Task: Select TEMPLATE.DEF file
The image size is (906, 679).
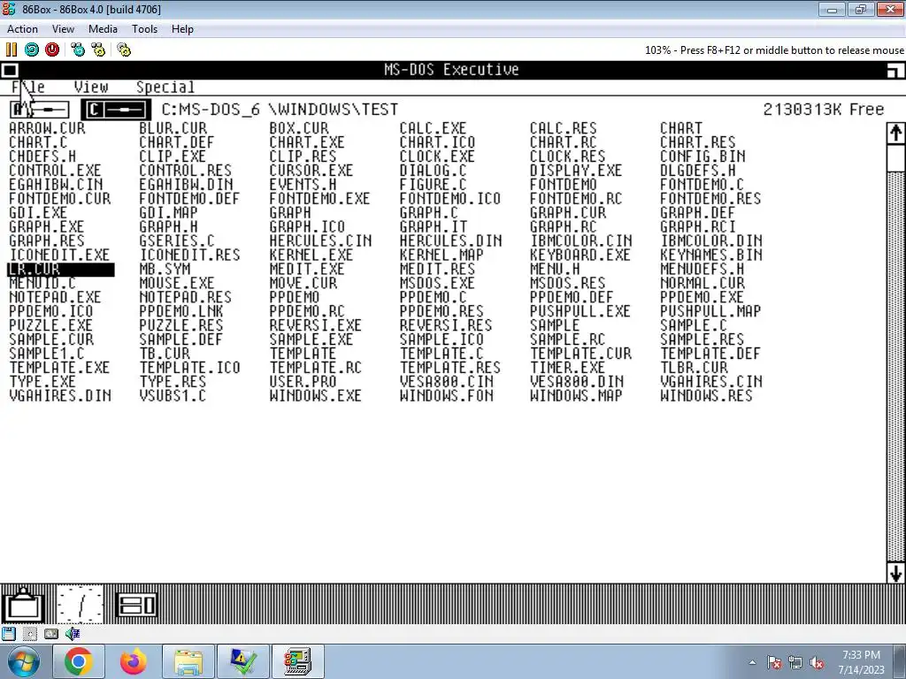Action: [710, 354]
